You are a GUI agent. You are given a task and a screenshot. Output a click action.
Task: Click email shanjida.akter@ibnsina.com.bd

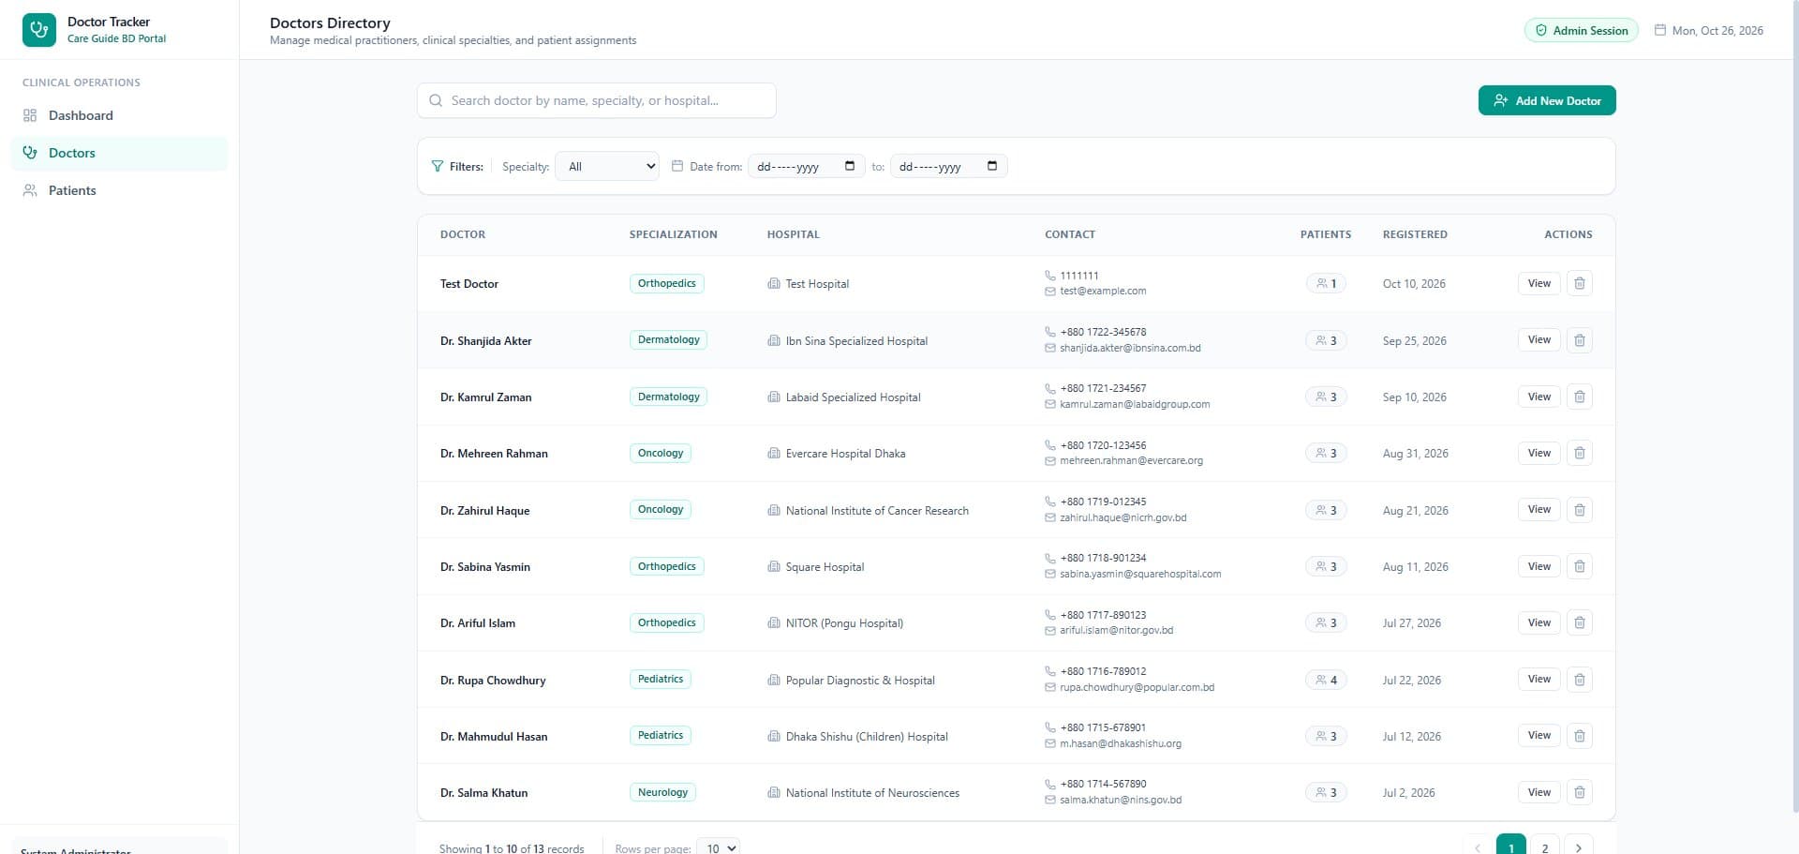tap(1130, 348)
